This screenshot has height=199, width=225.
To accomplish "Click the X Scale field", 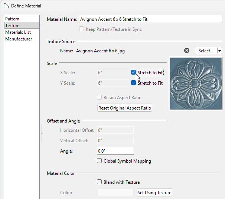I will coord(113,73).
